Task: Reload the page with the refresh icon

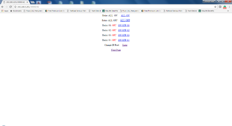Action: tap(10, 7)
